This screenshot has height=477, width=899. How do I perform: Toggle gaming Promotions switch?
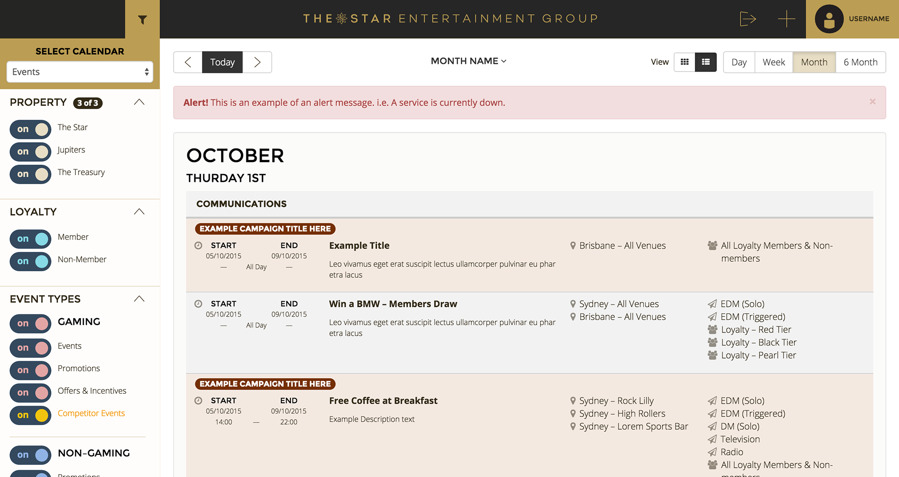[x=30, y=370]
